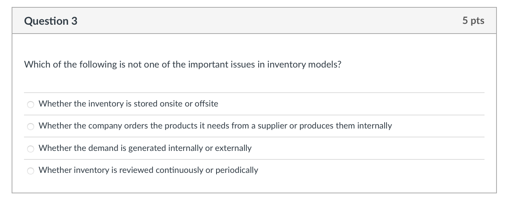Click the gray header bar beside 'Question 3'
The image size is (512, 203).
[x=267, y=21]
